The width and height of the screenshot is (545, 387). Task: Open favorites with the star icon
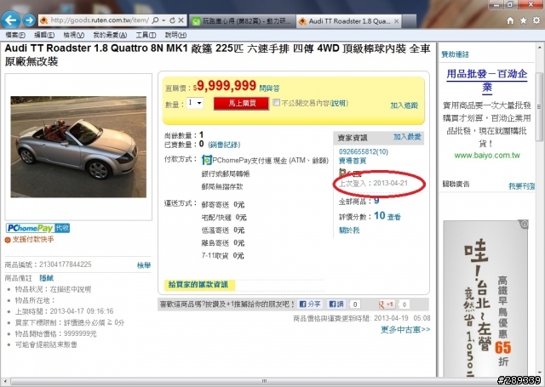(523, 20)
